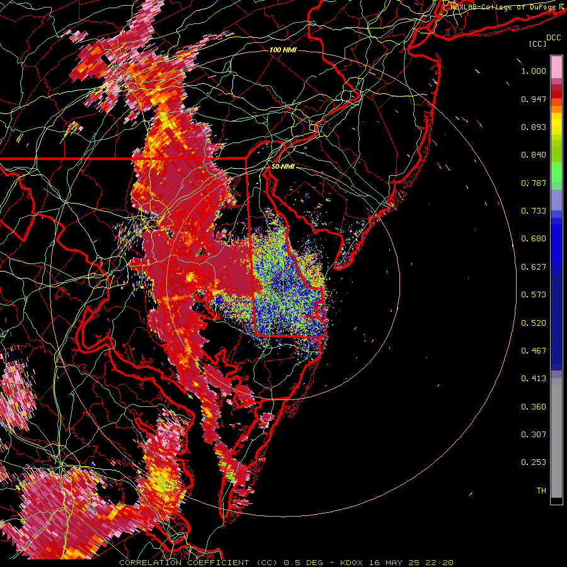This screenshot has width=567, height=567.
Task: Click the 0.573 legend value
Action: (x=534, y=295)
